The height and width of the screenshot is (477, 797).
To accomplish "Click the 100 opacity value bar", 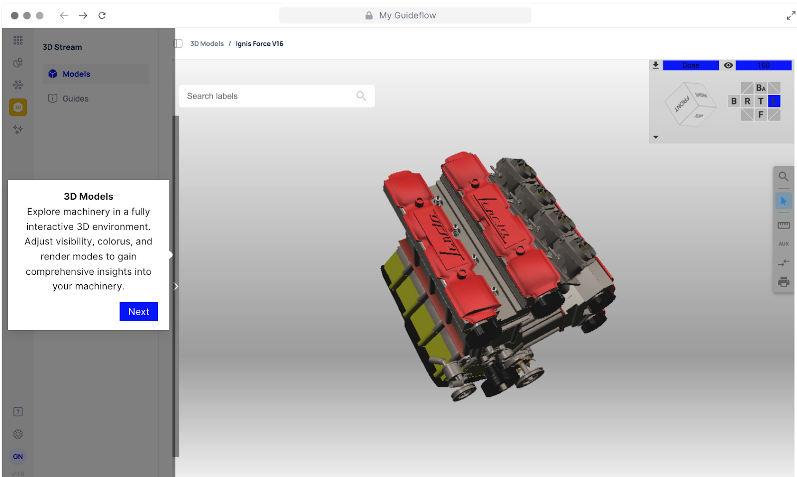I will (x=764, y=65).
